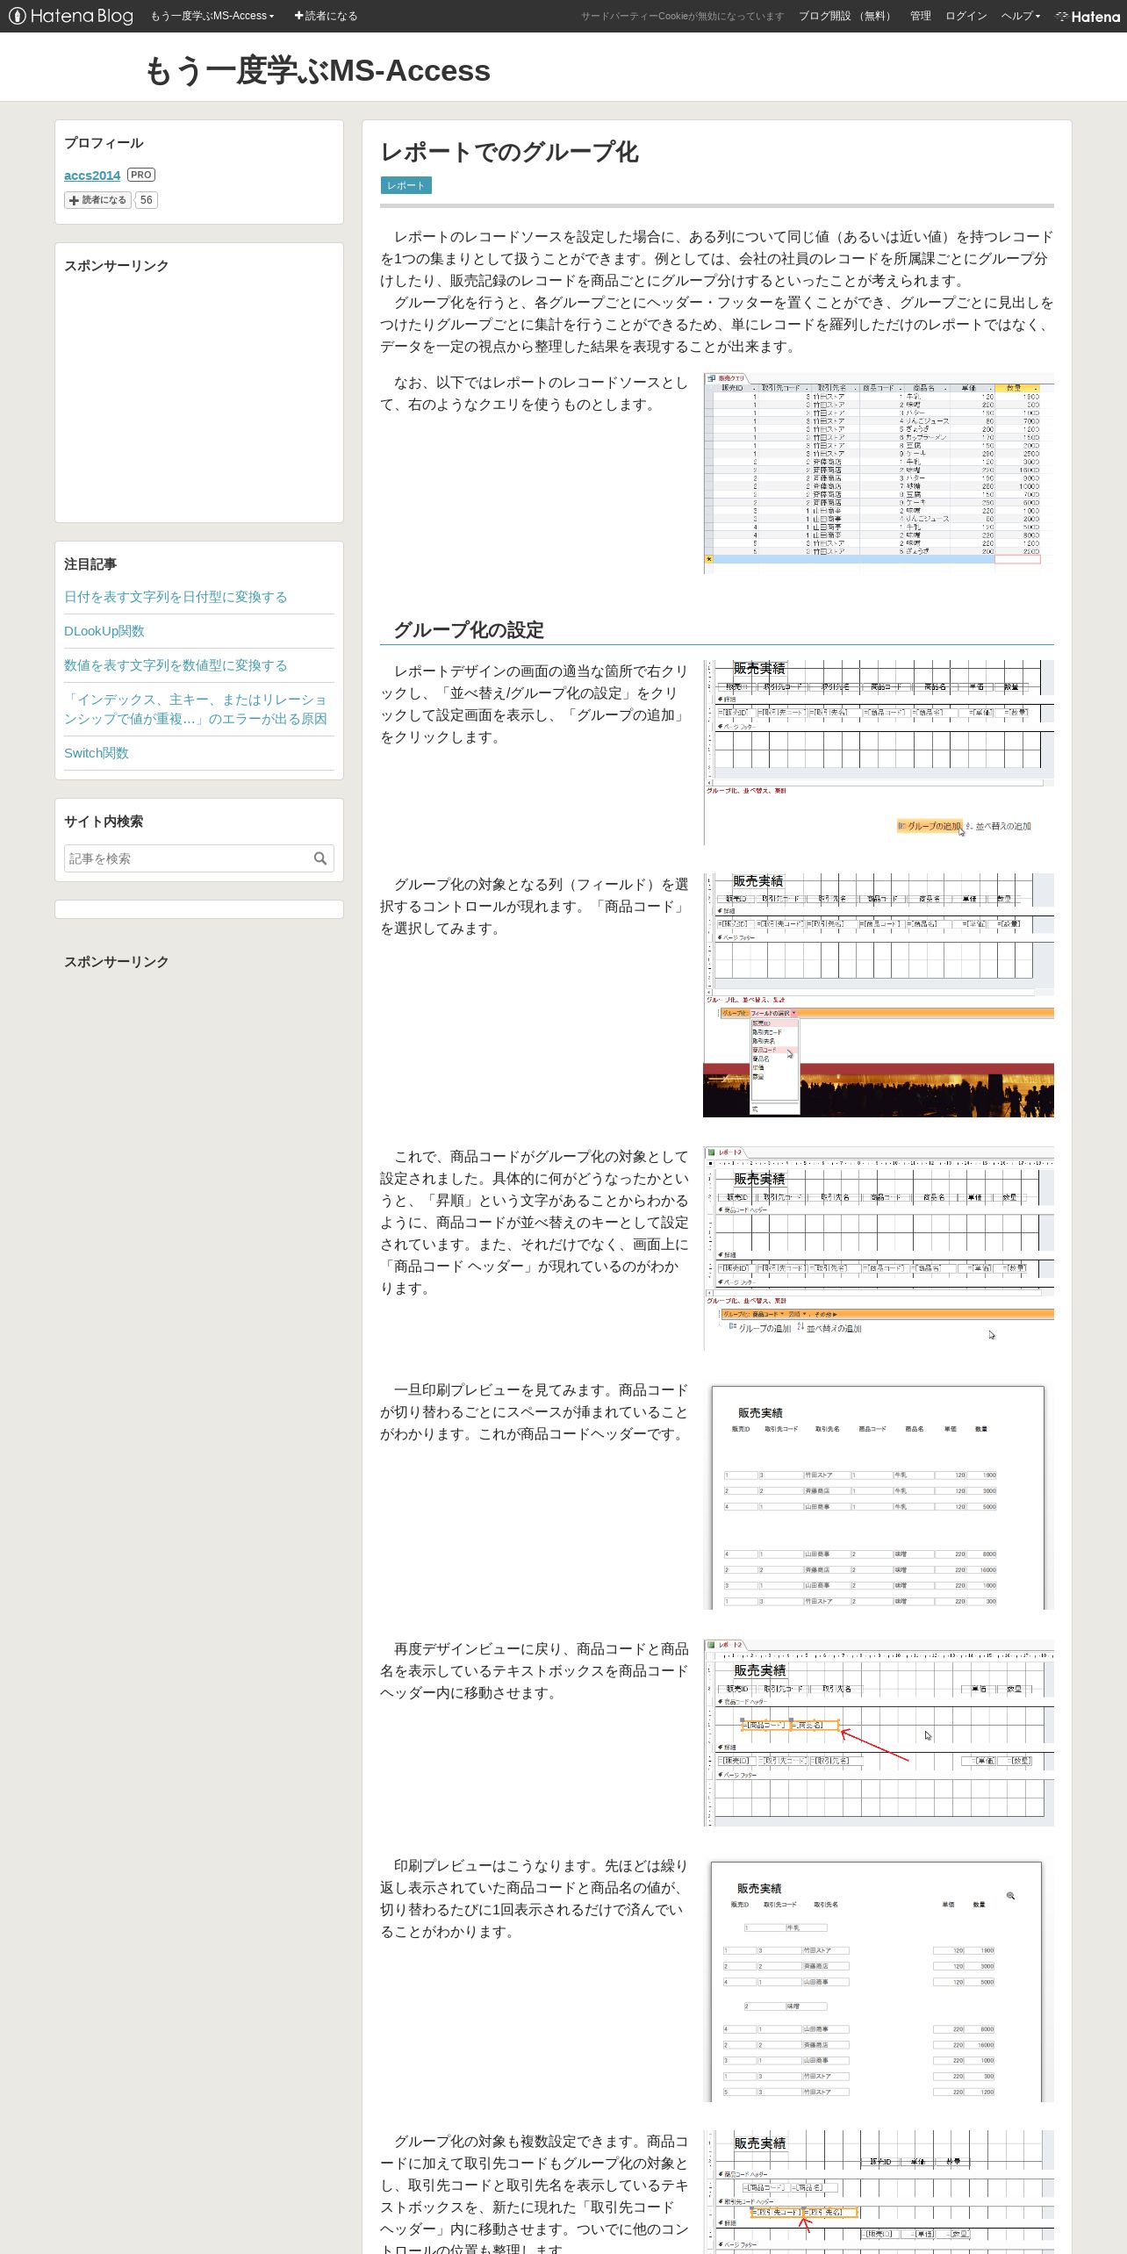Open the もう一度学ぶMS-Access header dropdown

(x=212, y=16)
